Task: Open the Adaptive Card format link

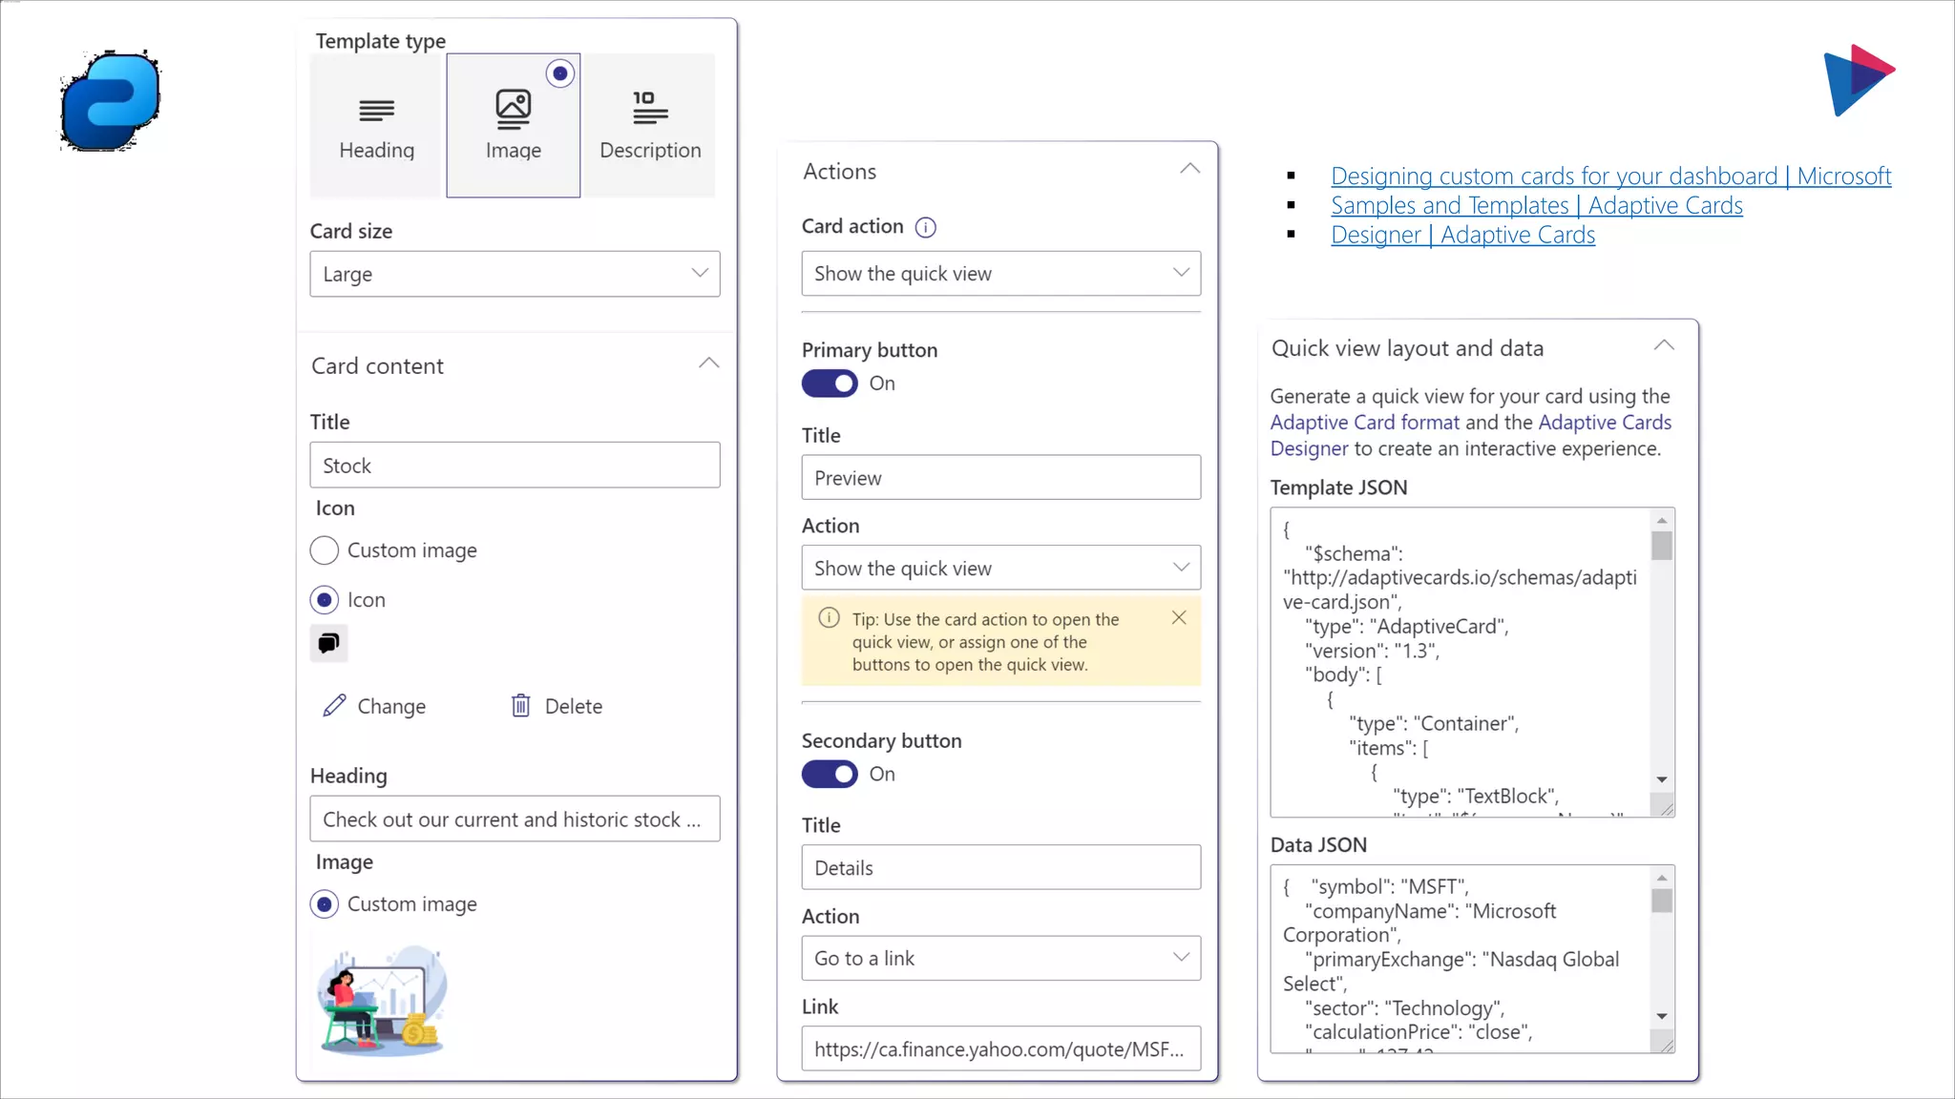Action: click(1364, 423)
